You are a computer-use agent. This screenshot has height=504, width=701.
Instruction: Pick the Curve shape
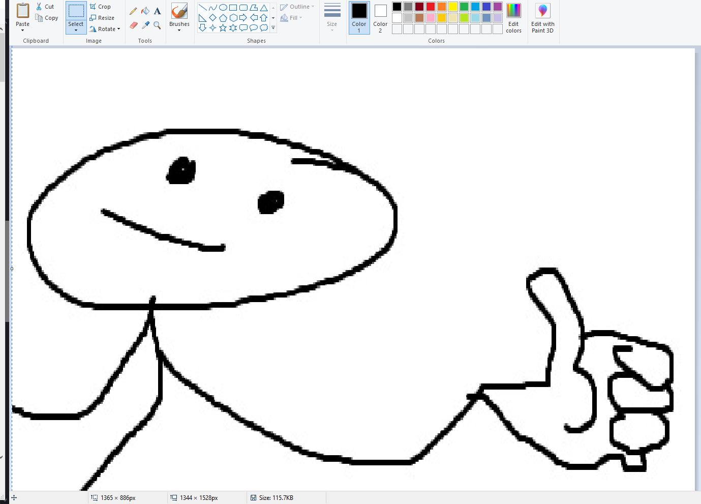coord(213,8)
